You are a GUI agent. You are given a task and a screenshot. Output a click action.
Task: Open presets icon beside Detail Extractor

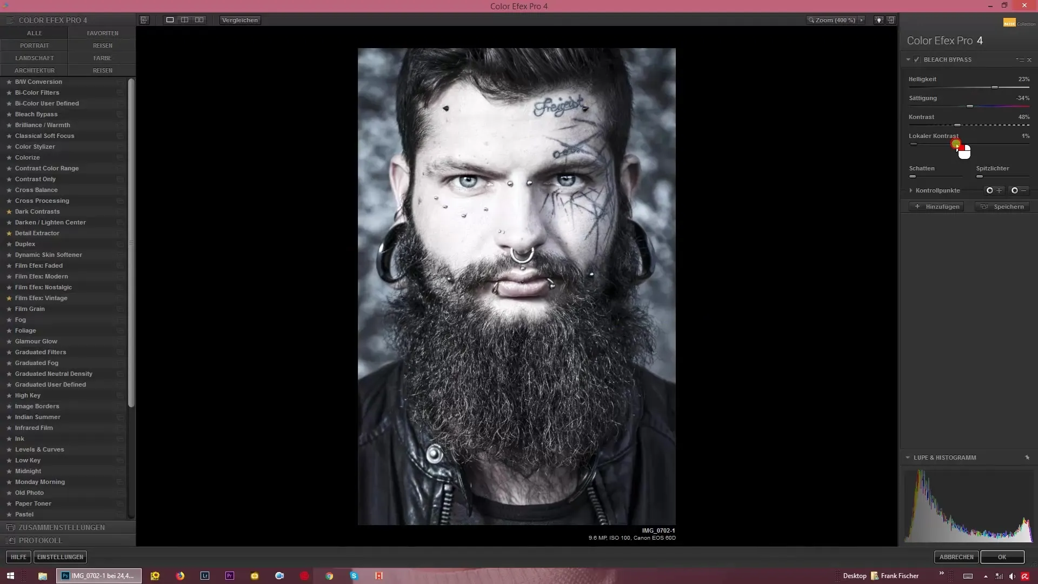pyautogui.click(x=120, y=233)
